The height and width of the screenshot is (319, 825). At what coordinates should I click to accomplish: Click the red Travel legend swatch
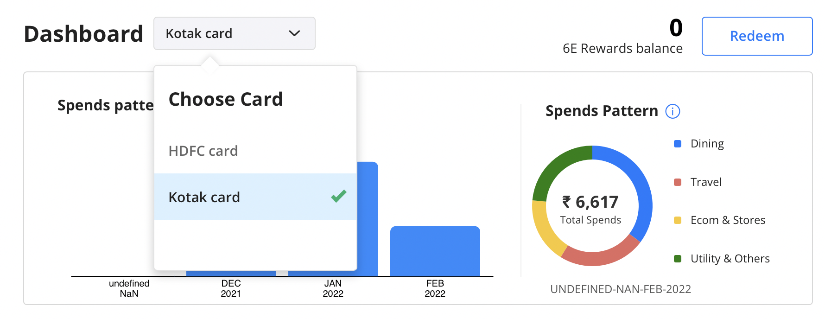[678, 182]
